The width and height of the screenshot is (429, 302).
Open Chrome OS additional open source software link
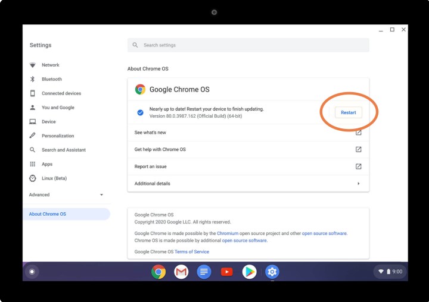pyautogui.click(x=244, y=241)
